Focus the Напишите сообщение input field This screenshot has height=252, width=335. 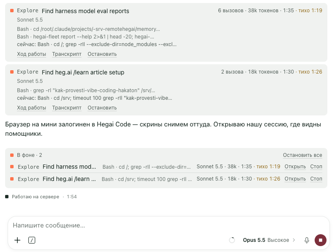169,225
